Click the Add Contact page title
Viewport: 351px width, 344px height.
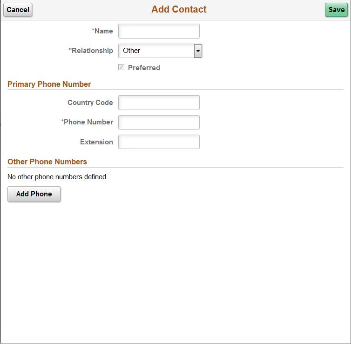coord(179,9)
